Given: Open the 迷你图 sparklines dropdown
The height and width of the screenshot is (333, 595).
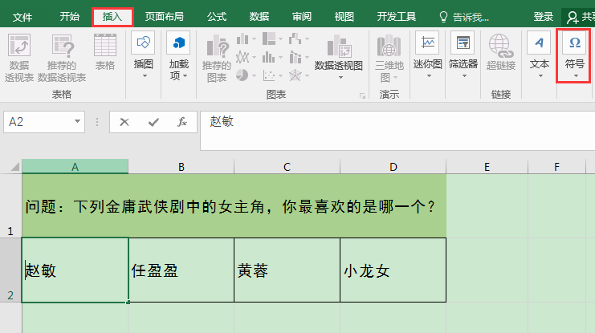Looking at the screenshot, I should click(x=428, y=55).
